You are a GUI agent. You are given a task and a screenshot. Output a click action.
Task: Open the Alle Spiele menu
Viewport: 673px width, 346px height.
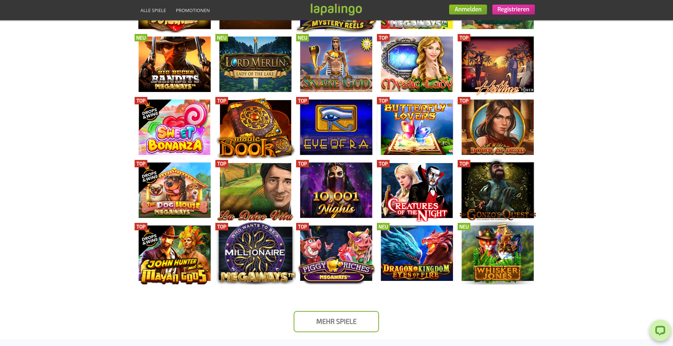click(x=153, y=10)
